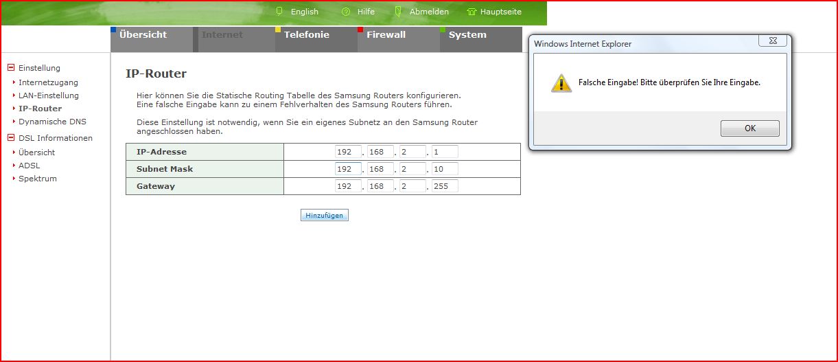
Task: Focus the second IP-Adresse octet field
Action: (380, 152)
